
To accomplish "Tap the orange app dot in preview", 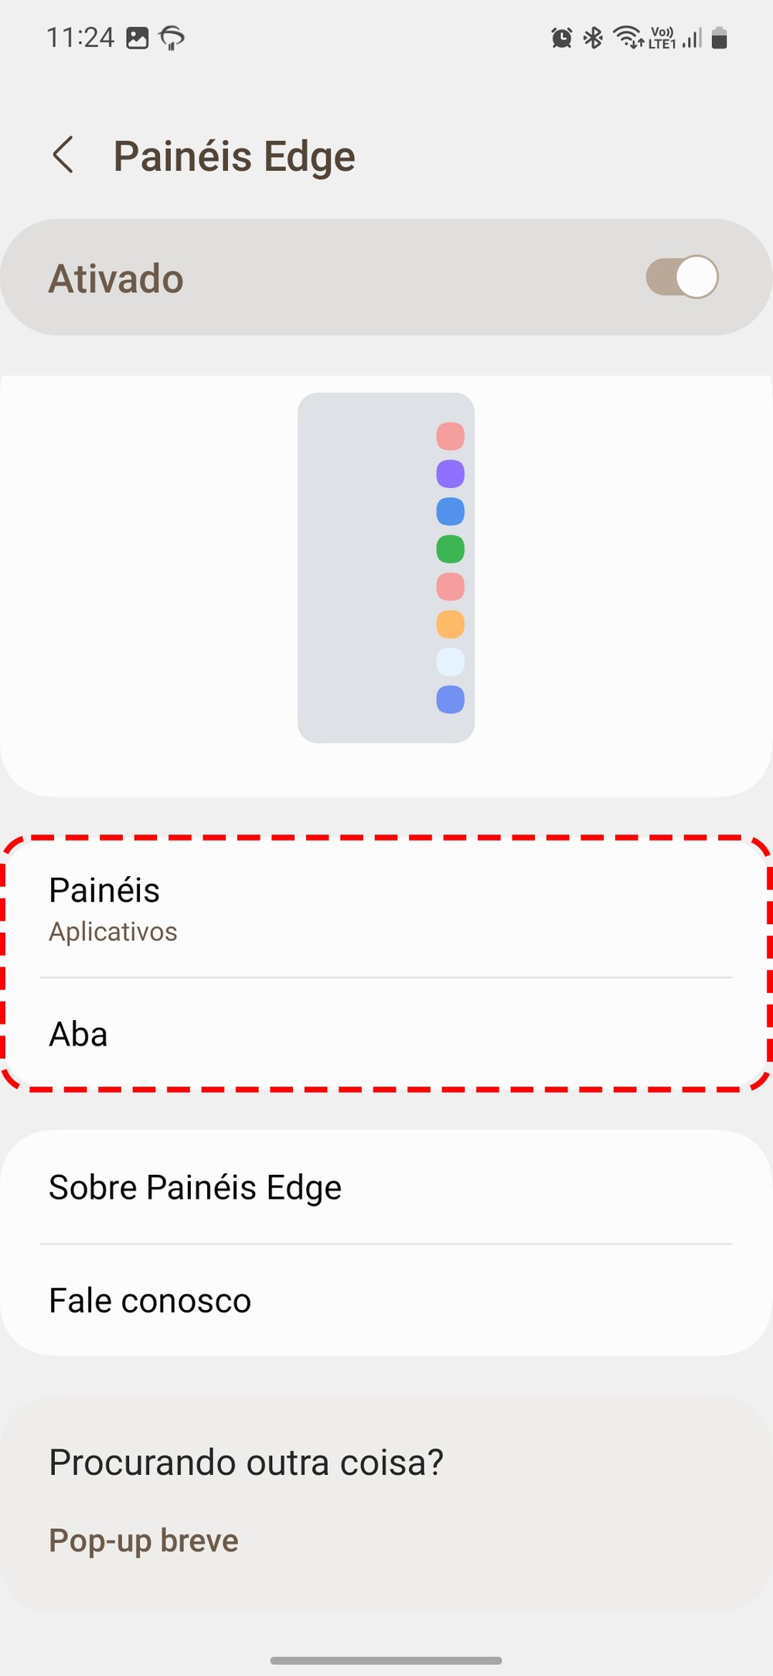I will tap(451, 624).
